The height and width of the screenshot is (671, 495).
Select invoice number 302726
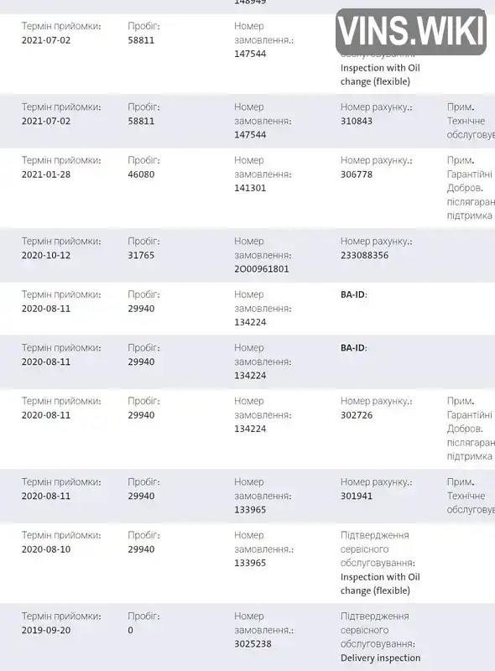(357, 415)
